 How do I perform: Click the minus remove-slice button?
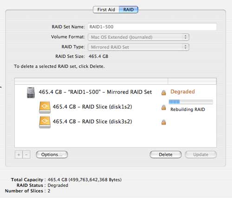(x=26, y=154)
